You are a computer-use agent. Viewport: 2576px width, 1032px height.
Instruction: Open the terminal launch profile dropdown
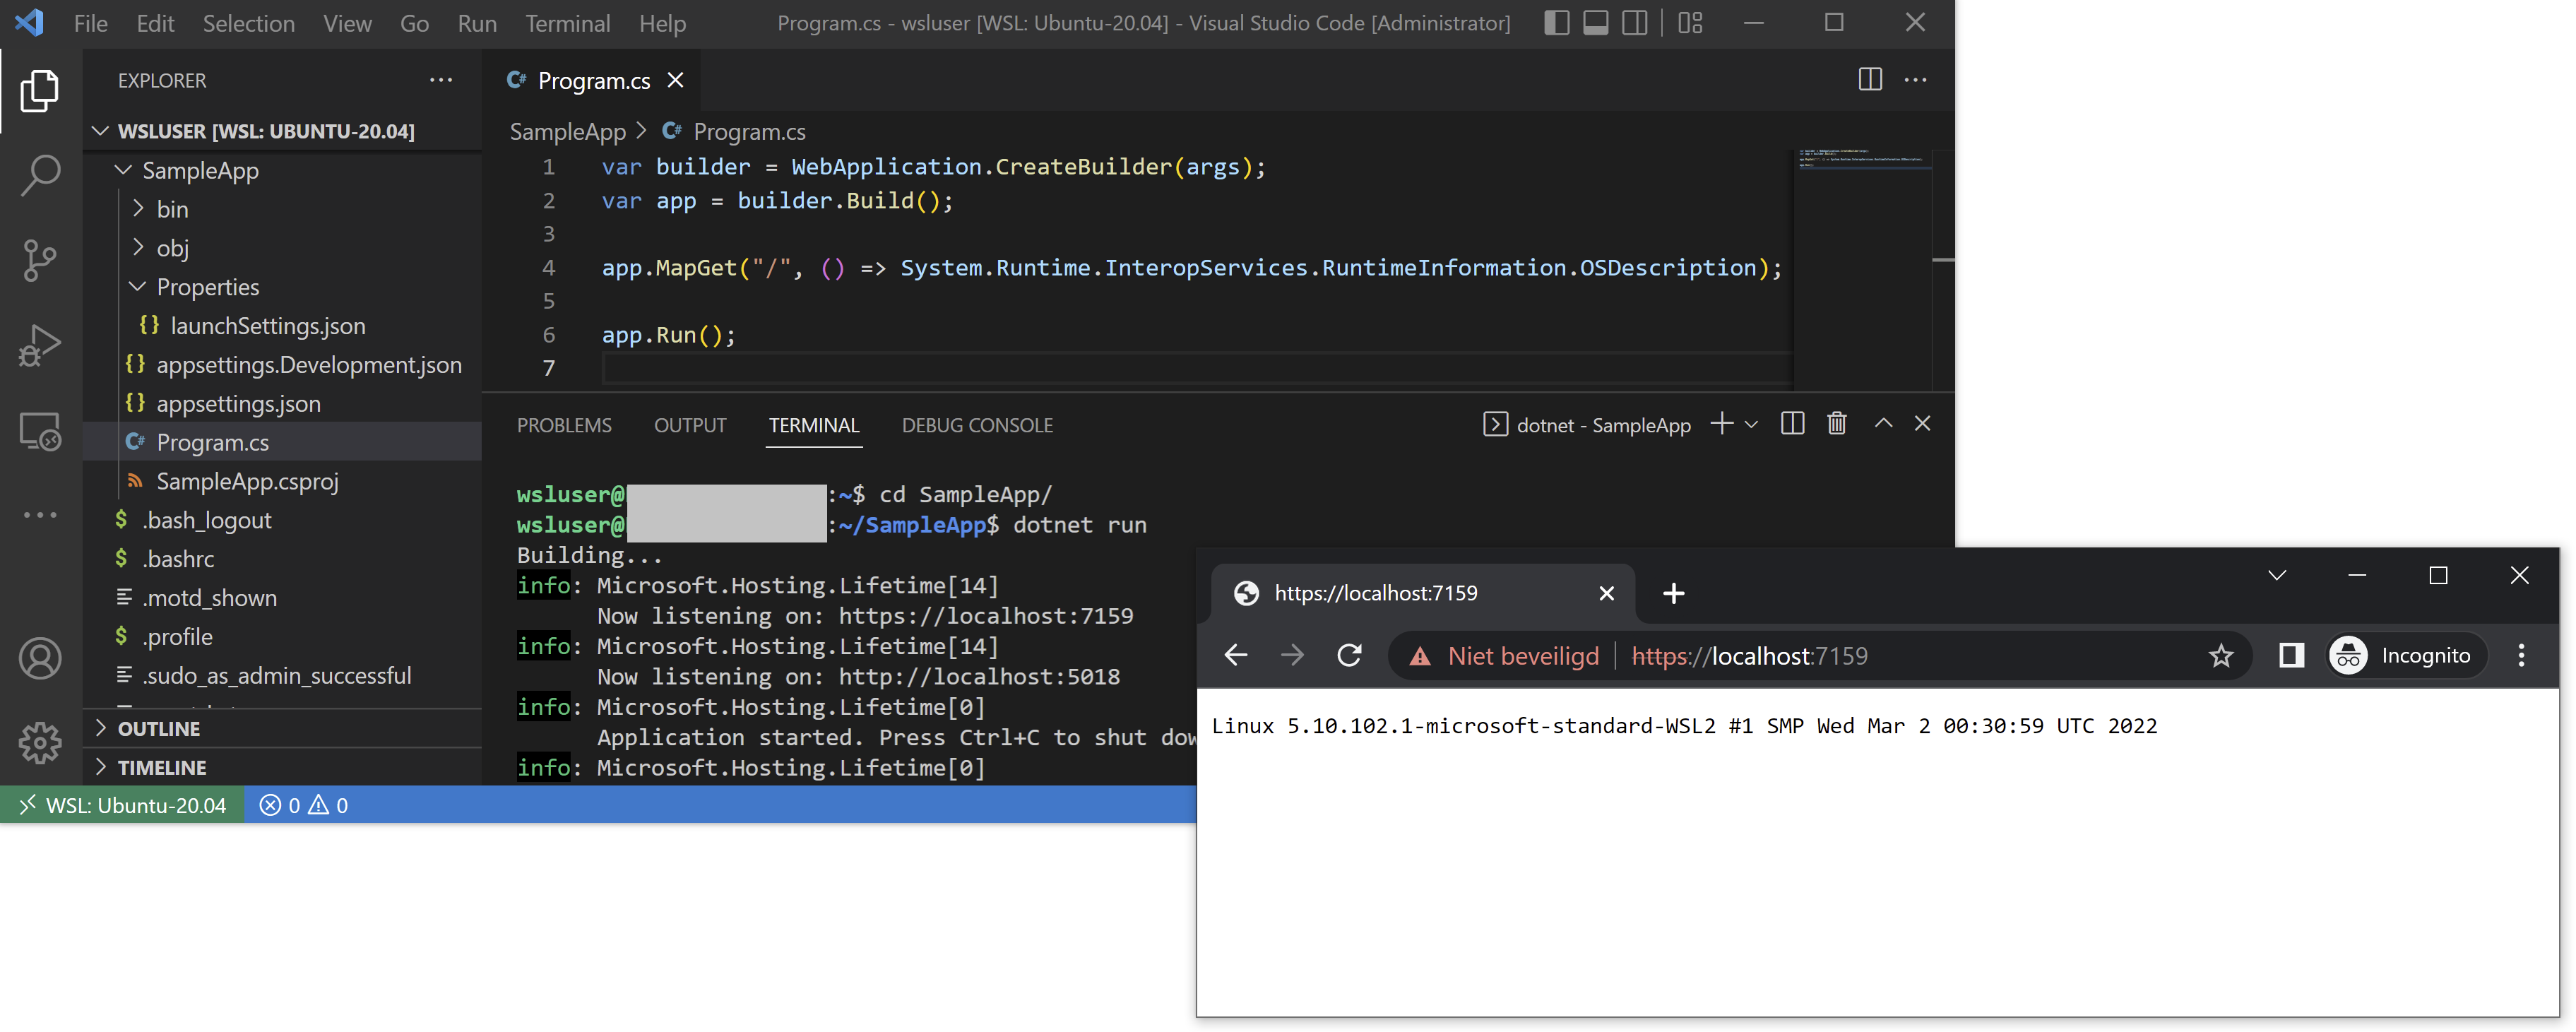1750,423
